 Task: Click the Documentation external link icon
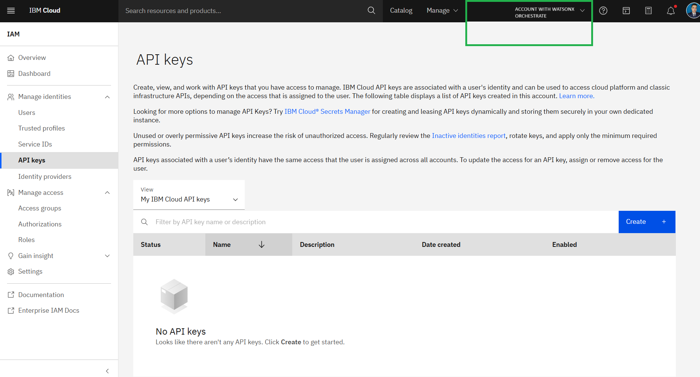[11, 295]
